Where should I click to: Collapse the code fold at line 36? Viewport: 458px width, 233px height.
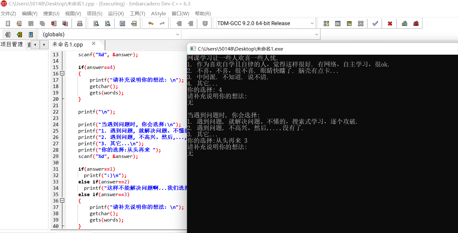62,201
